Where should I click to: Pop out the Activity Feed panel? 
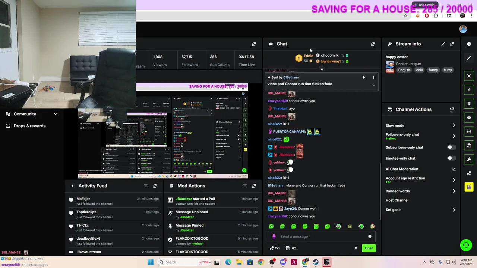click(155, 186)
